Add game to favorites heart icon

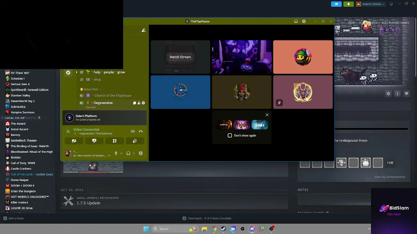[x=407, y=94]
